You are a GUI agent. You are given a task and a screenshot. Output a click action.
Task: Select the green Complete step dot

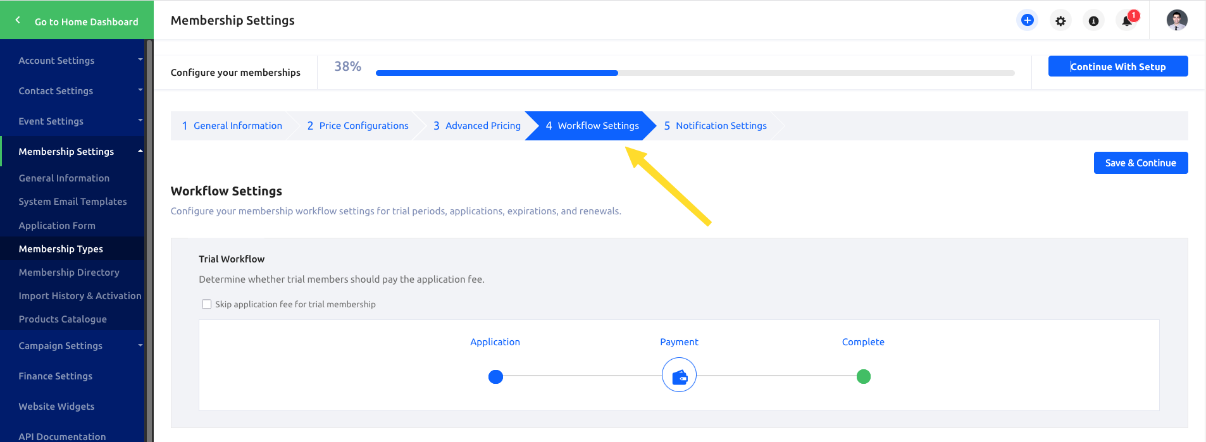click(863, 377)
